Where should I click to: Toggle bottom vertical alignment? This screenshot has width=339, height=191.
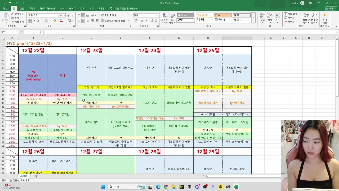pyautogui.click(x=87, y=15)
